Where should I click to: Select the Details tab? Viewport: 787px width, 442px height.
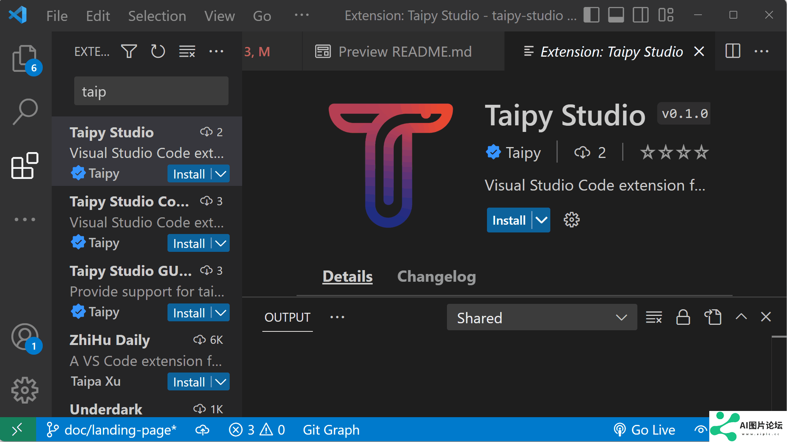pyautogui.click(x=347, y=277)
